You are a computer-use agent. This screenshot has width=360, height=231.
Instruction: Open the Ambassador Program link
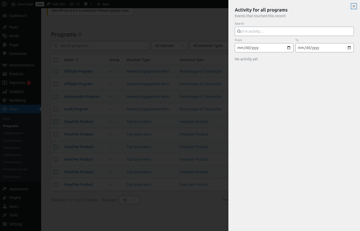[82, 97]
